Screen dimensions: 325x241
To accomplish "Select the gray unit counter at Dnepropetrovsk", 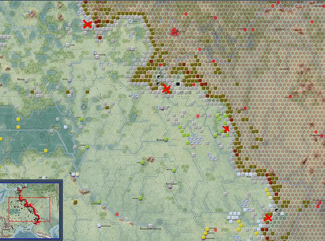I will (150, 226).
